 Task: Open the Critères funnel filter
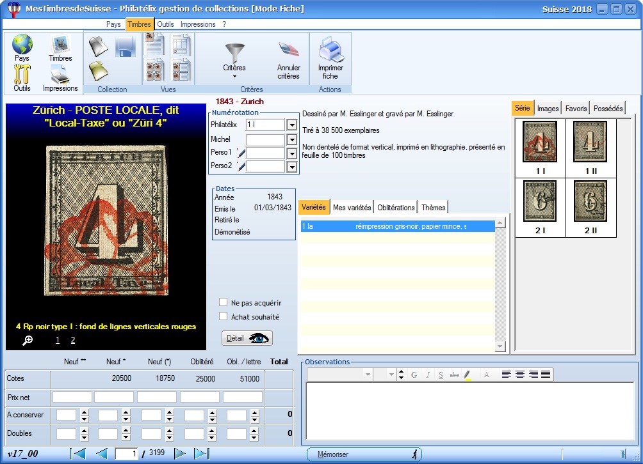pyautogui.click(x=234, y=53)
